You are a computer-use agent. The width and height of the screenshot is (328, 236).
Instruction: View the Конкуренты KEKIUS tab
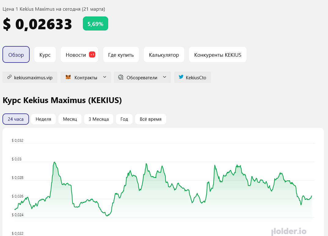pyautogui.click(x=218, y=55)
